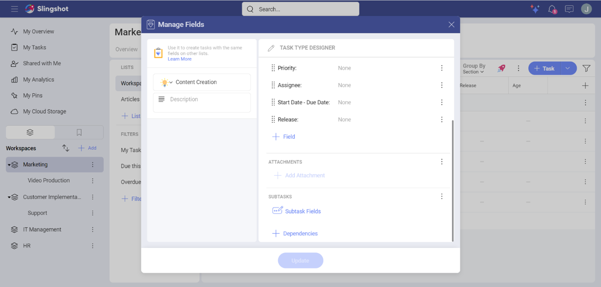Collapse the Customer Implementation workspace tree

coord(9,197)
